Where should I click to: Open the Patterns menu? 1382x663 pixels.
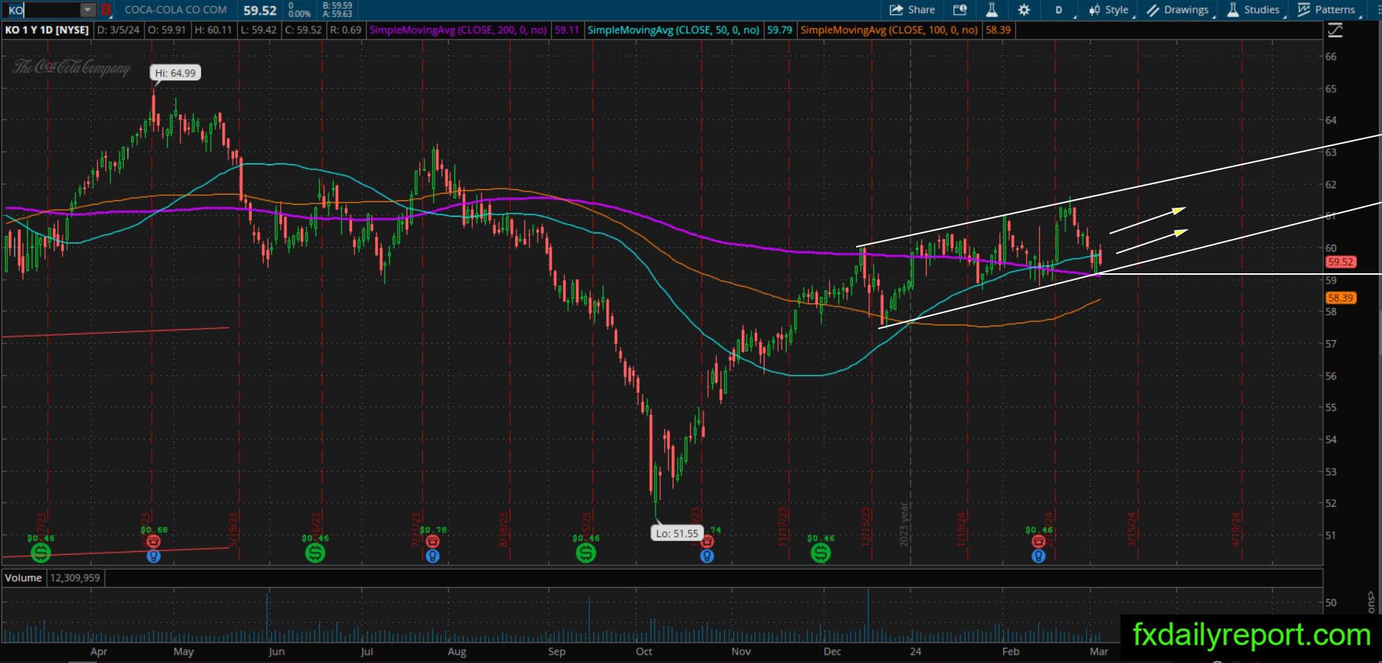[x=1328, y=10]
